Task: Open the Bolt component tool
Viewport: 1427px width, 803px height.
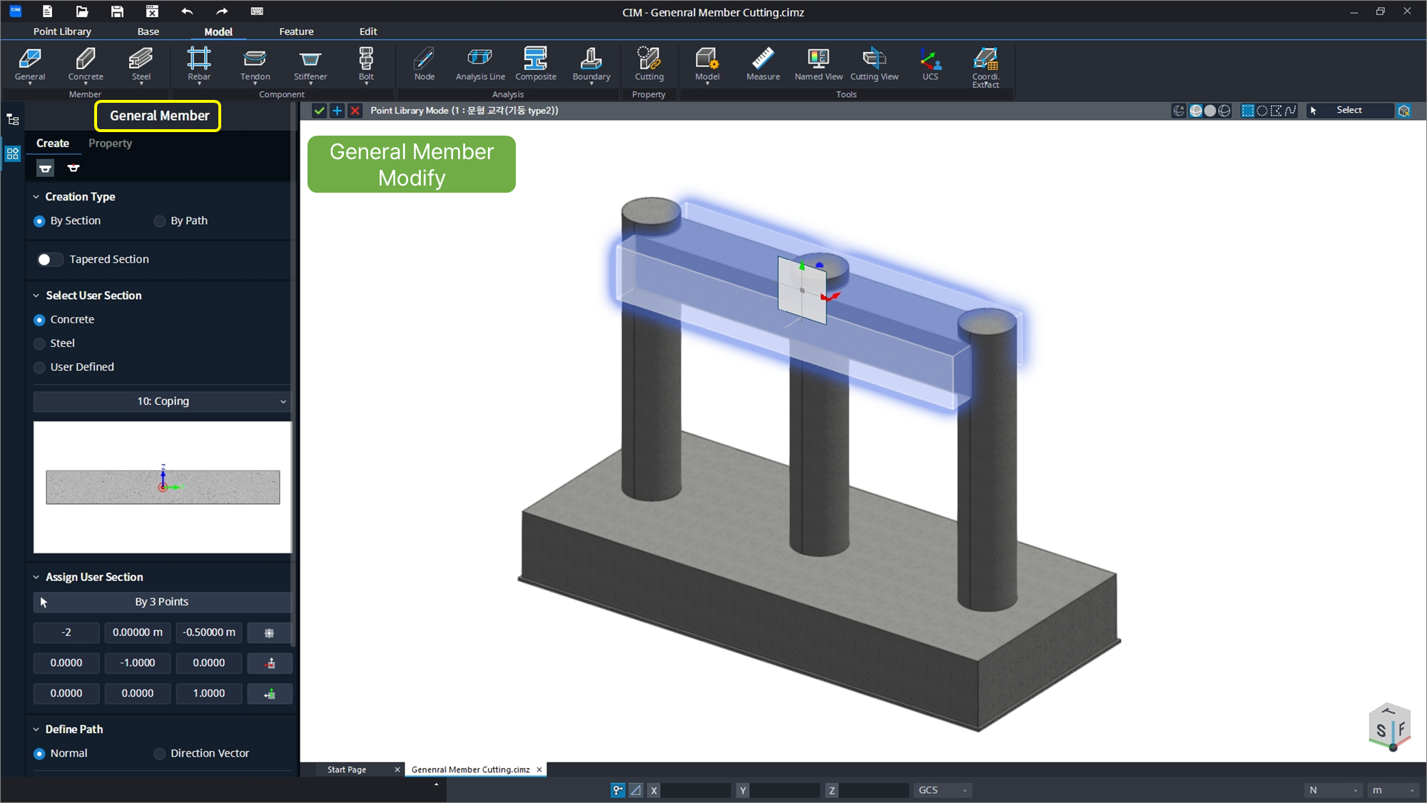Action: tap(366, 64)
